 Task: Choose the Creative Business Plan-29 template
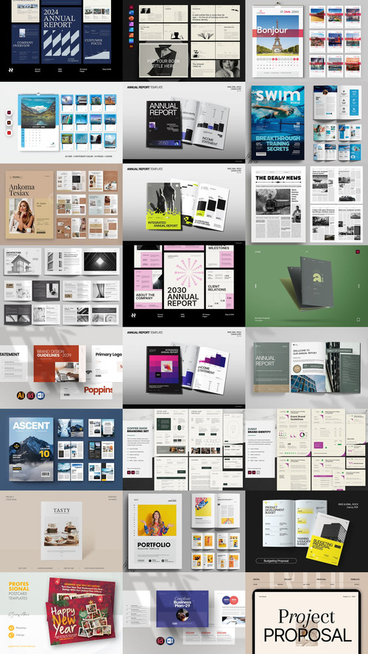pyautogui.click(x=184, y=613)
